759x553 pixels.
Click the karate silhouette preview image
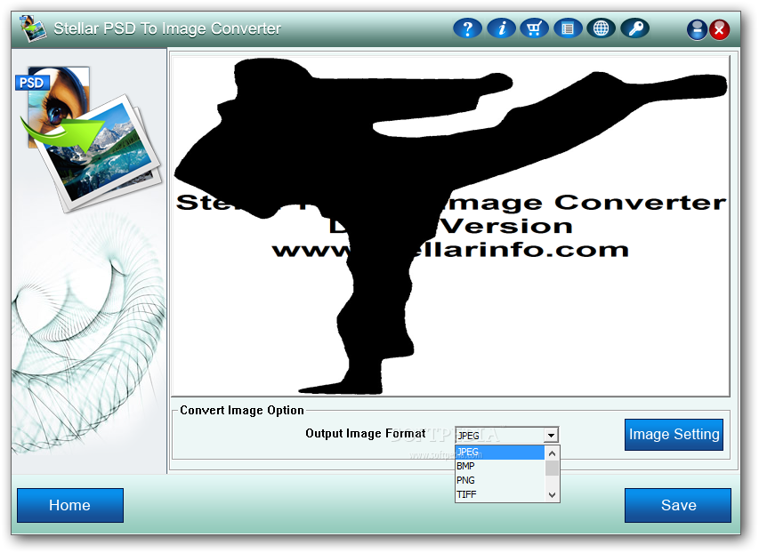[450, 226]
